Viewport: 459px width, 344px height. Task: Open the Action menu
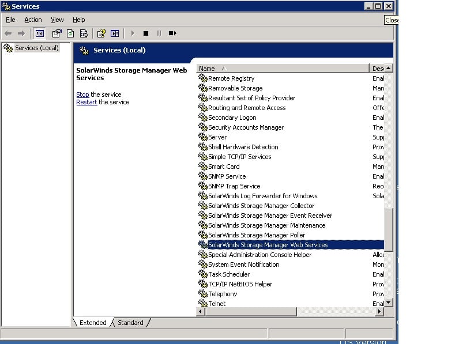point(33,20)
